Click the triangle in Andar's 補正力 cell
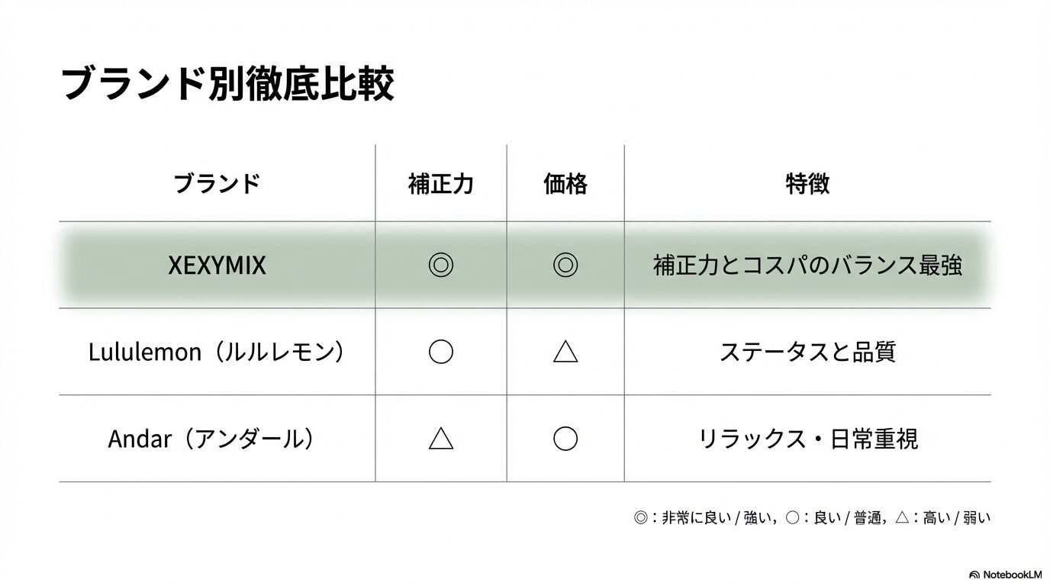 click(441, 438)
